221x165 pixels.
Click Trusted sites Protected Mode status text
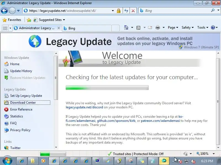pos(138,154)
